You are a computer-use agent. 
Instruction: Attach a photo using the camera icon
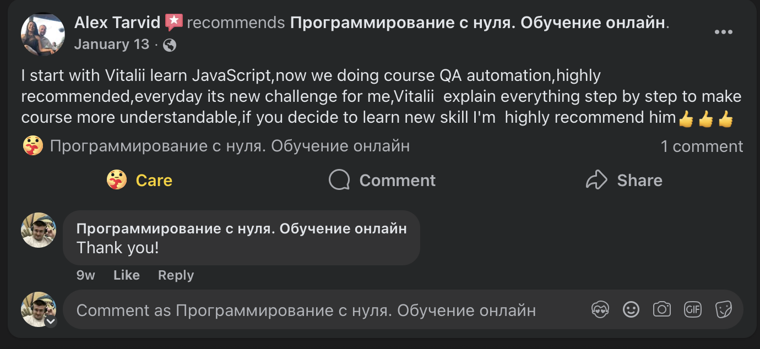click(x=662, y=310)
